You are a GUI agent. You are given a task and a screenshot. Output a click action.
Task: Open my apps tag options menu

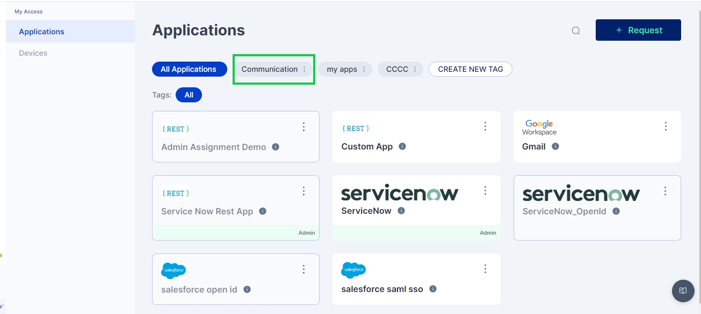click(x=364, y=70)
